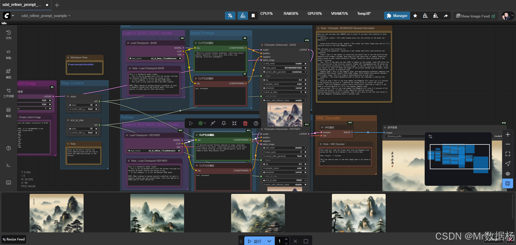Open the queue history sidebar panel
This screenshot has height=245, width=516.
coord(9,35)
